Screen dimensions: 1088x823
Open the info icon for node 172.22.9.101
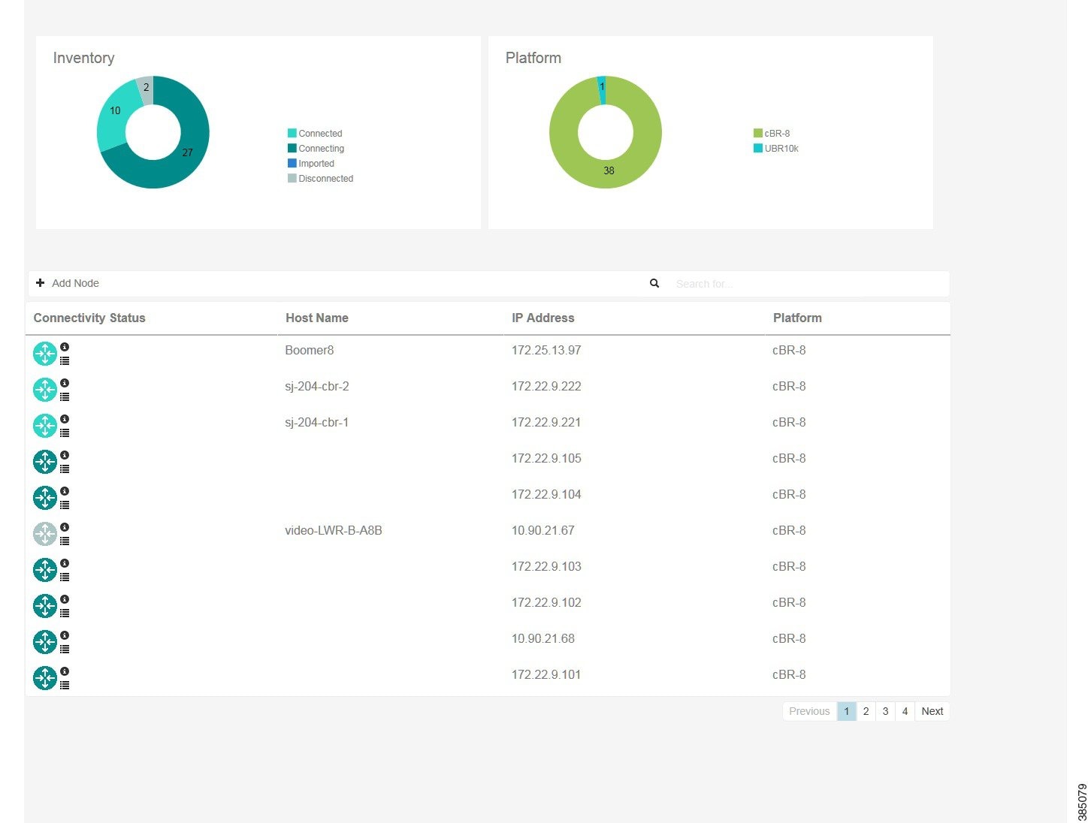tap(65, 671)
